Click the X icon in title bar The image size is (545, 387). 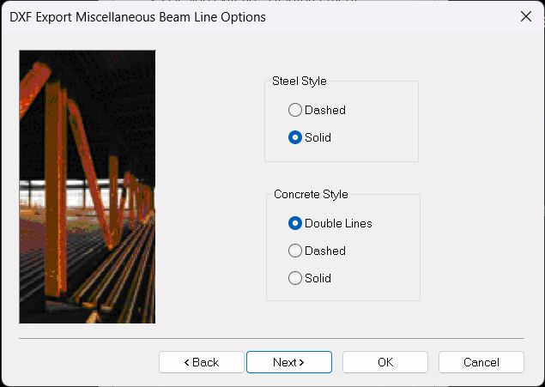526,16
